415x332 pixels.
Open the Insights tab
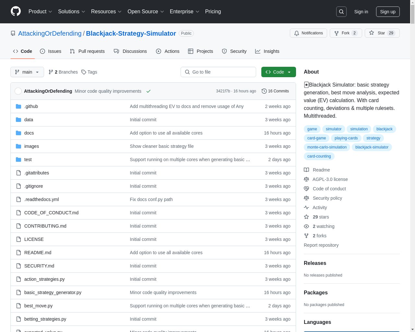coord(267,51)
